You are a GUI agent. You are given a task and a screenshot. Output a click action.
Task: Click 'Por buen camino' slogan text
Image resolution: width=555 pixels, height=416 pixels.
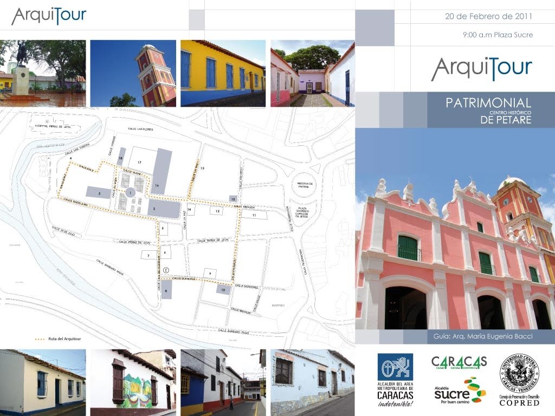point(455,402)
